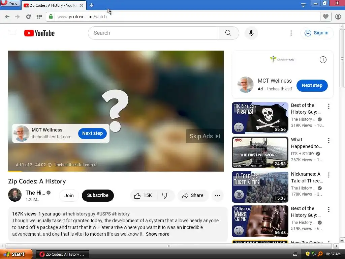Open A Tale of Three Cities thumbnail
Image resolution: width=345 pixels, height=259 pixels.
pos(260,187)
